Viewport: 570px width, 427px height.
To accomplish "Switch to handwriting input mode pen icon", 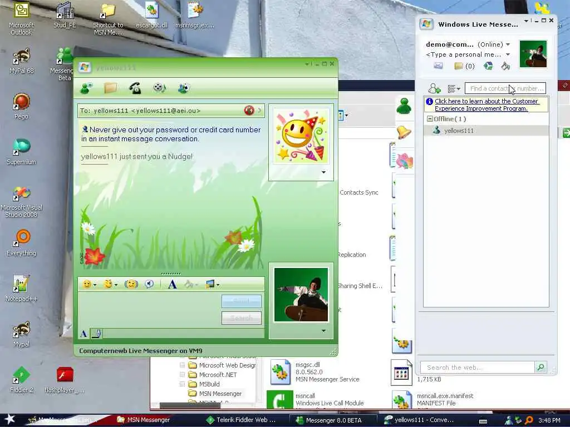I will [x=96, y=334].
